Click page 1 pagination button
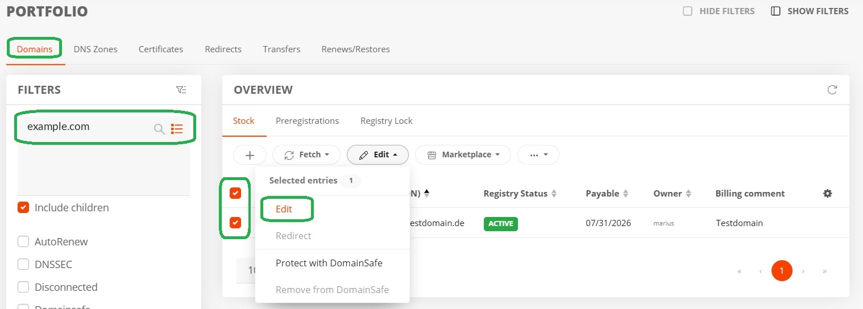The width and height of the screenshot is (863, 309). [782, 271]
